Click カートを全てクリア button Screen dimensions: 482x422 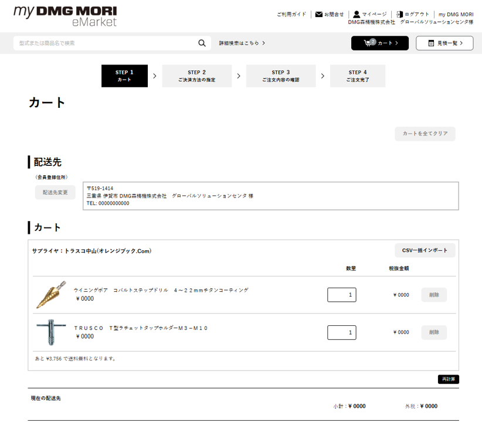pyautogui.click(x=425, y=134)
